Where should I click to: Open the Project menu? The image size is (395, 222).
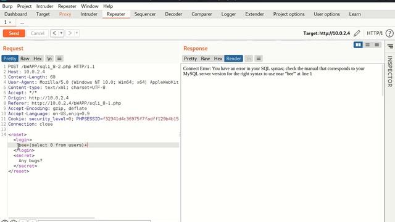[x=25, y=6]
